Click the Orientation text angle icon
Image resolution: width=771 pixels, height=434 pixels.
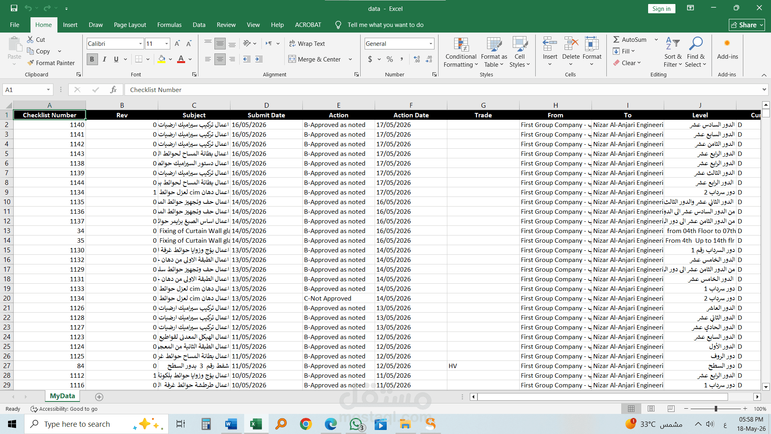[x=247, y=43]
